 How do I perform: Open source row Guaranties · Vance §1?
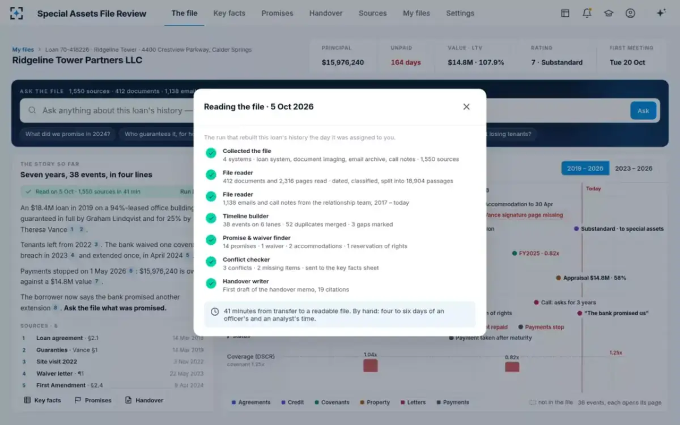click(112, 350)
